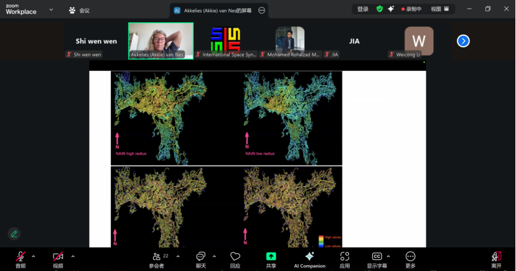This screenshot has height=271, width=516.
Task: Select Akkelies van Nes video thumbnail
Action: (x=161, y=39)
